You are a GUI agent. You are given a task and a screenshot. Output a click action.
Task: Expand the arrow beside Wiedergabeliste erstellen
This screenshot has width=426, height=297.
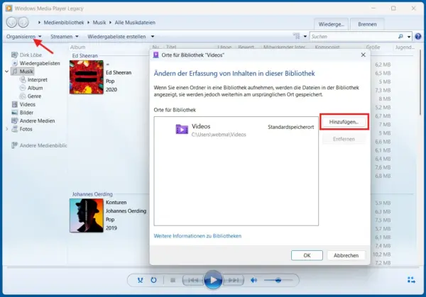pos(153,36)
